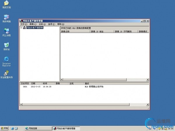Click cluster list scrollbar right arrow
Image resolution: width=175 pixels, height=131 pixels.
coord(148,79)
